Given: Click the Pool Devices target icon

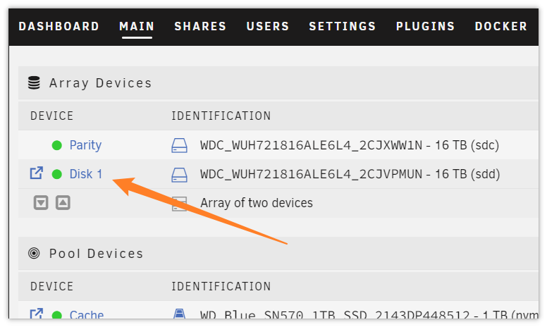Looking at the screenshot, I should coord(34,253).
